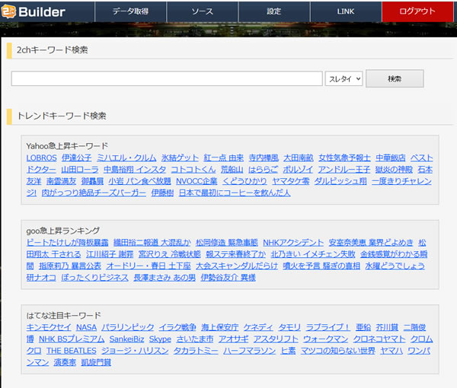The width and height of the screenshot is (457, 388).
Task: Open the 荒船山 keyword link
Action: (232, 170)
